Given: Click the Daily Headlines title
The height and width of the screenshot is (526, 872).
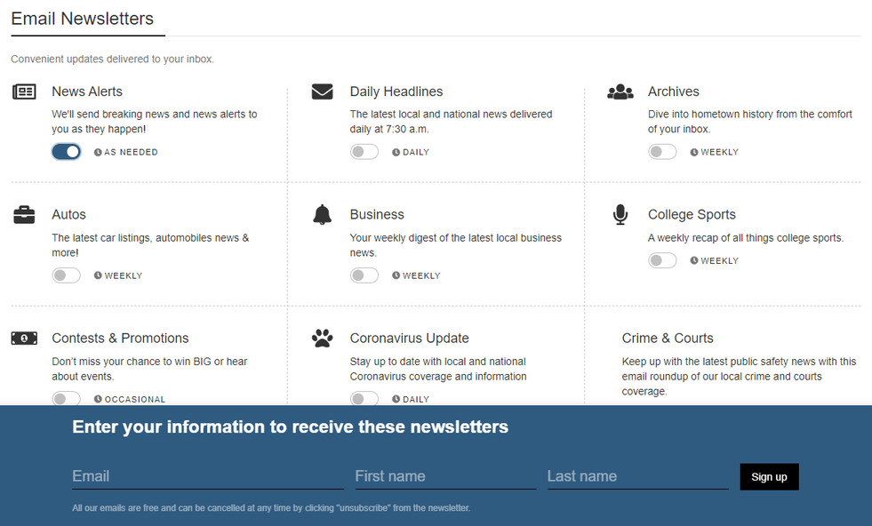Looking at the screenshot, I should [x=396, y=92].
